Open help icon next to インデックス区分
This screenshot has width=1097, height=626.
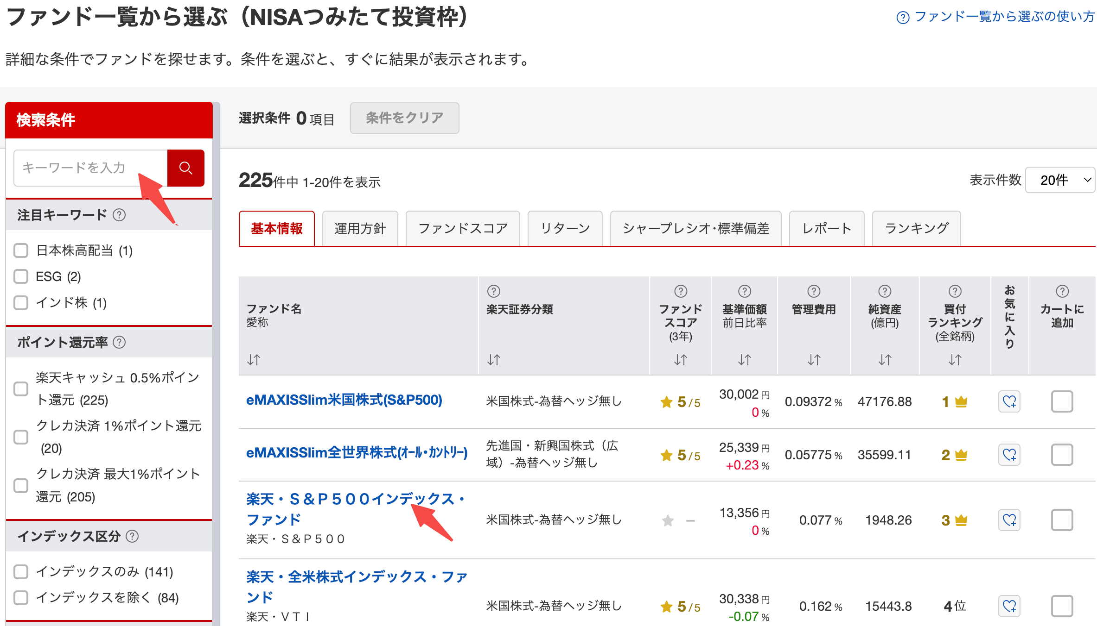click(x=132, y=536)
